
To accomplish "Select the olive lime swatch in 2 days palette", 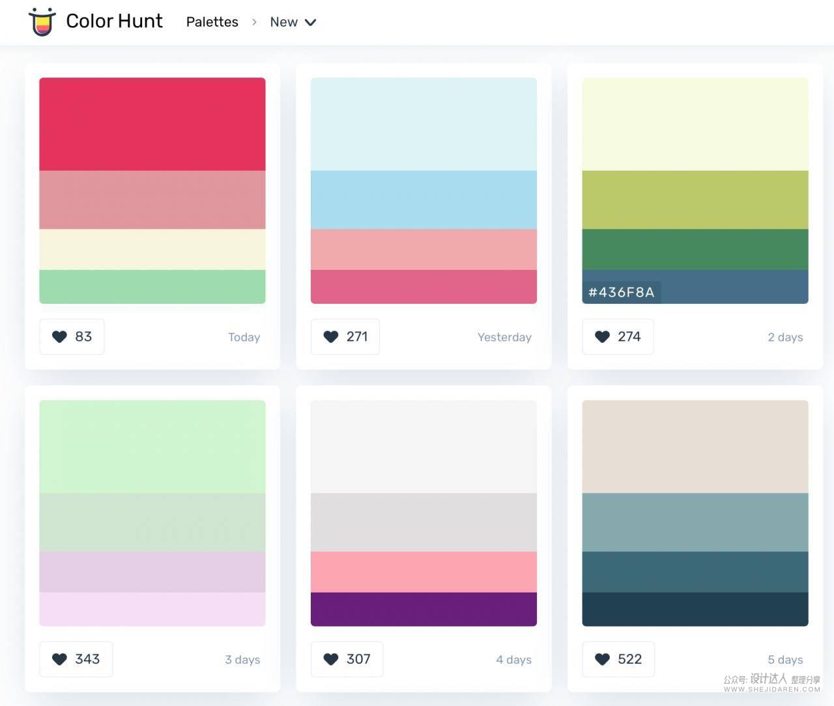I will [695, 200].
